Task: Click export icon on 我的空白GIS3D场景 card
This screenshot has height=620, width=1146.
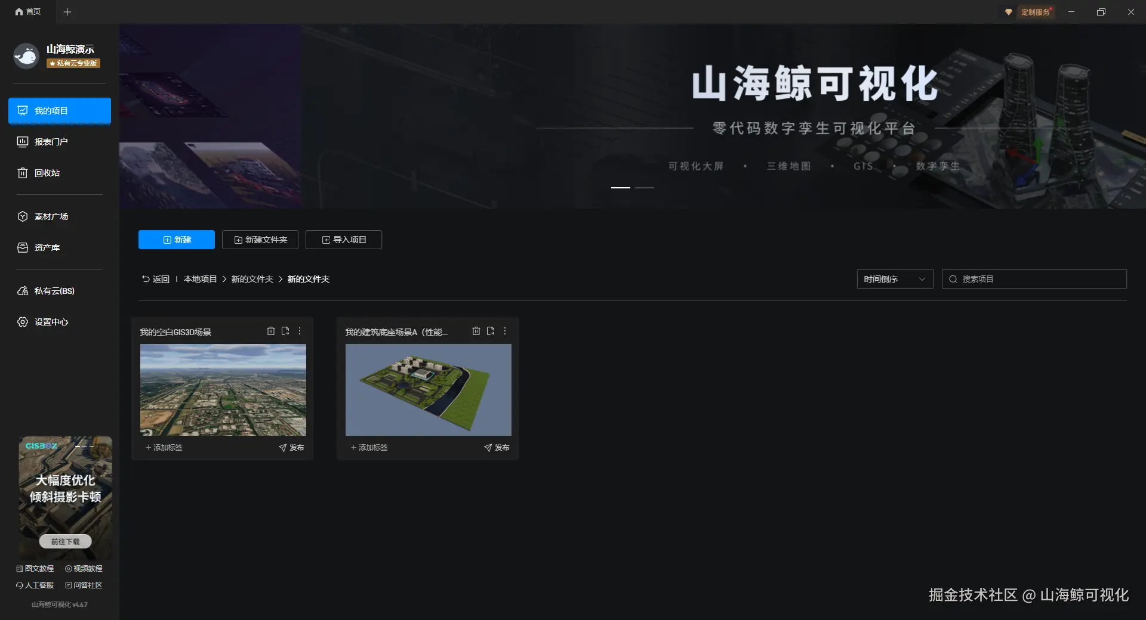Action: tap(285, 331)
